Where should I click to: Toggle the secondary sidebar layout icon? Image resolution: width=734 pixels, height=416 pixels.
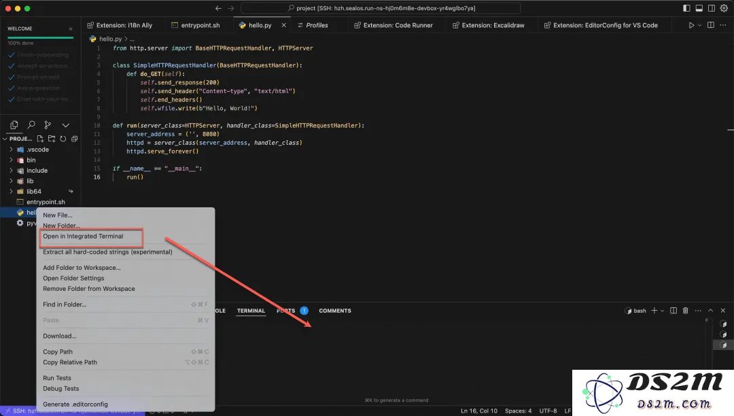[712, 8]
